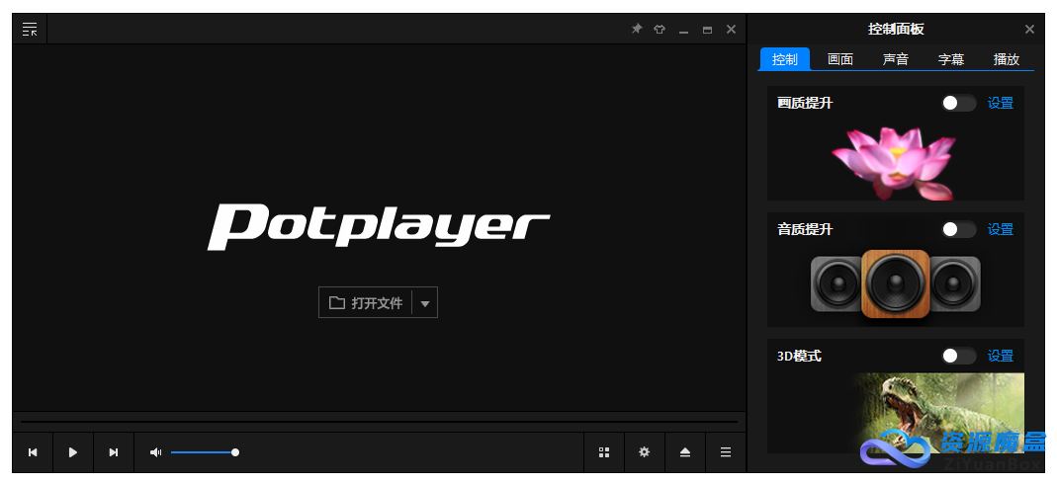Image resolution: width=1057 pixels, height=484 pixels.
Task: Enable the 音质提升 switch
Action: click(958, 229)
